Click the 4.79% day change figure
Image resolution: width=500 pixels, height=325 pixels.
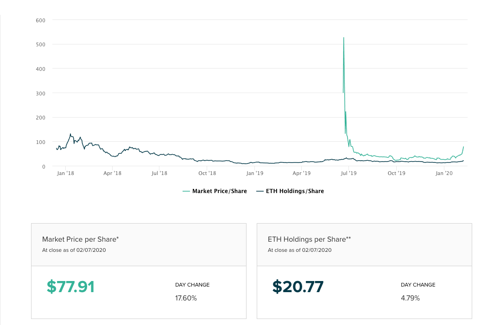tap(410, 298)
